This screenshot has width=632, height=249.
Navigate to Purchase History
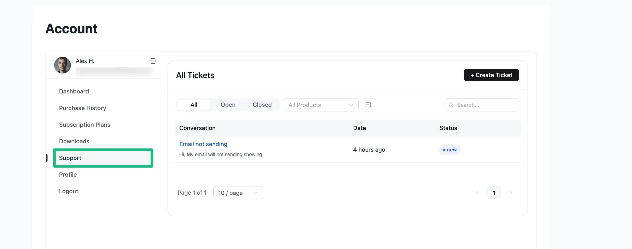pos(83,108)
